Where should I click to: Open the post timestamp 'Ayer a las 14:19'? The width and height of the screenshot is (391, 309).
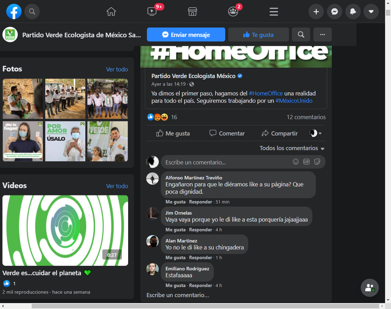click(x=168, y=84)
